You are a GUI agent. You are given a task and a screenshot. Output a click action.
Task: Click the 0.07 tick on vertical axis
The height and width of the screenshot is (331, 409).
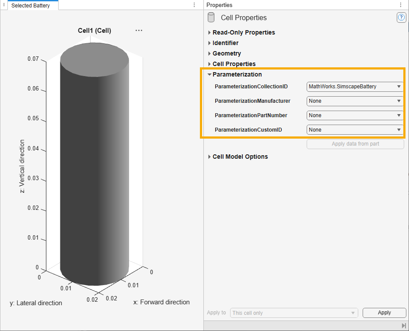click(x=33, y=59)
